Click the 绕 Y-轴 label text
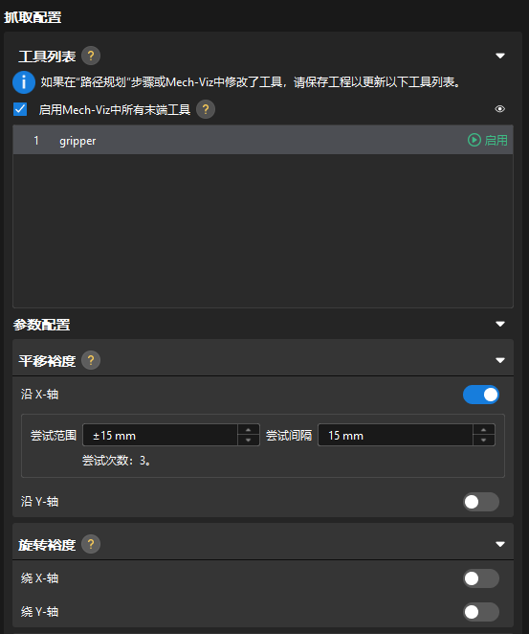Image resolution: width=529 pixels, height=634 pixels. [x=39, y=612]
